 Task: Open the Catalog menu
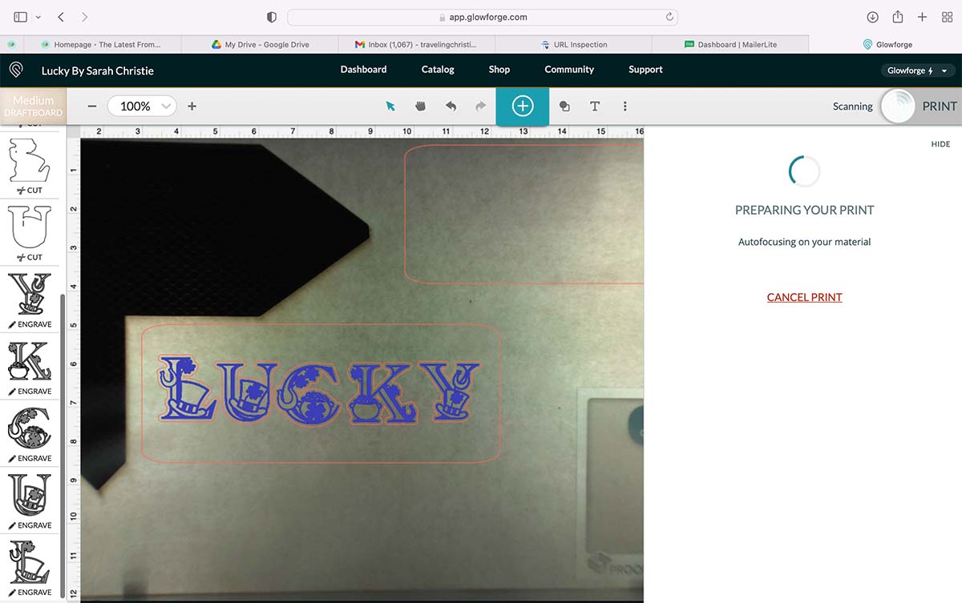438,70
